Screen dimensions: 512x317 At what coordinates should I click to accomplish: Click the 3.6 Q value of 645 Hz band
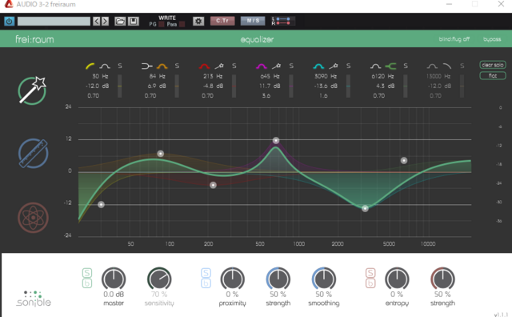coord(266,96)
